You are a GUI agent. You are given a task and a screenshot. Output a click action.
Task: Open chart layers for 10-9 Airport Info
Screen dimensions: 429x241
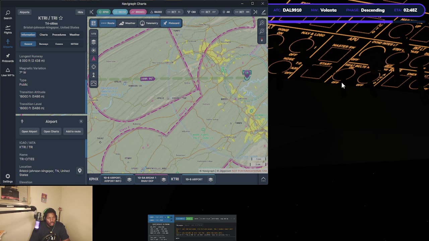coord(129,179)
